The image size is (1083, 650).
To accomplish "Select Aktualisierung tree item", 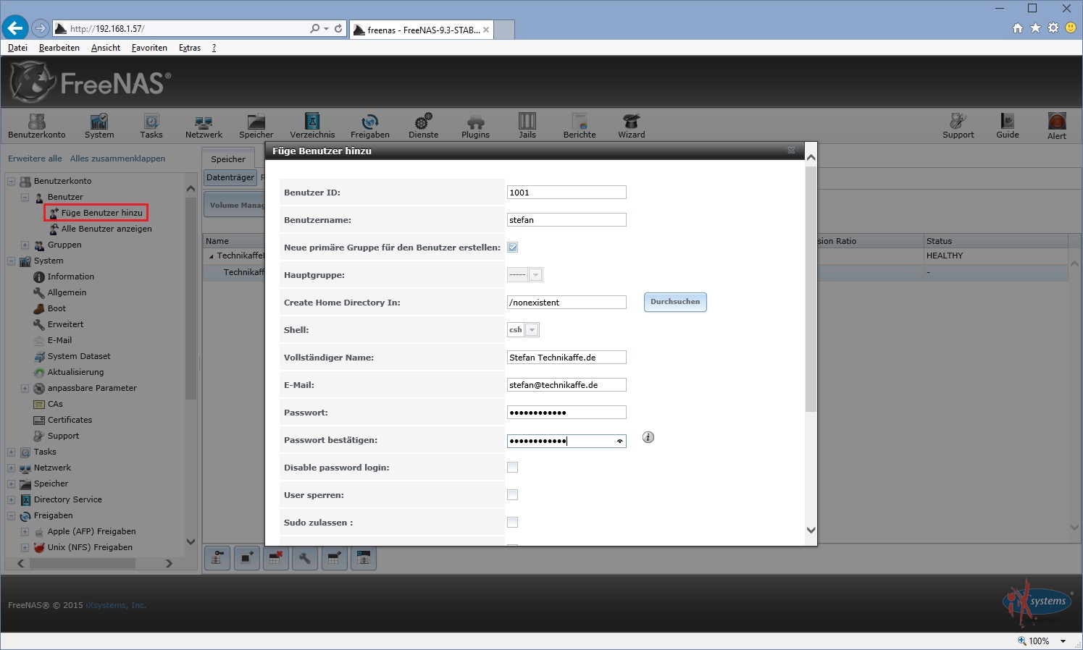I will (75, 372).
